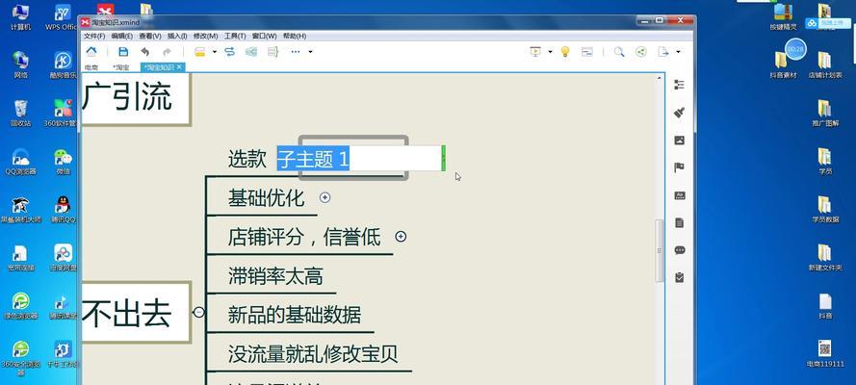The height and width of the screenshot is (385, 856).
Task: Close the *淘宝知识 tab
Action: [x=179, y=67]
